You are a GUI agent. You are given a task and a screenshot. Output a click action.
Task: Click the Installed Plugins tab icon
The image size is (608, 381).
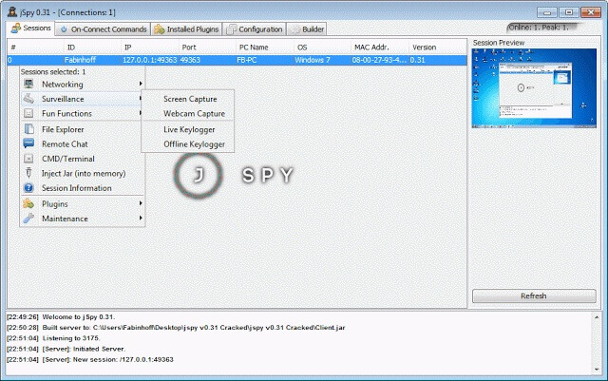click(x=160, y=29)
